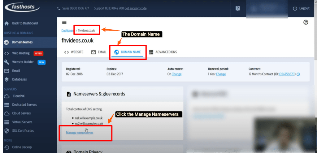
Task: Click the Logout button
Action: pos(301,8)
